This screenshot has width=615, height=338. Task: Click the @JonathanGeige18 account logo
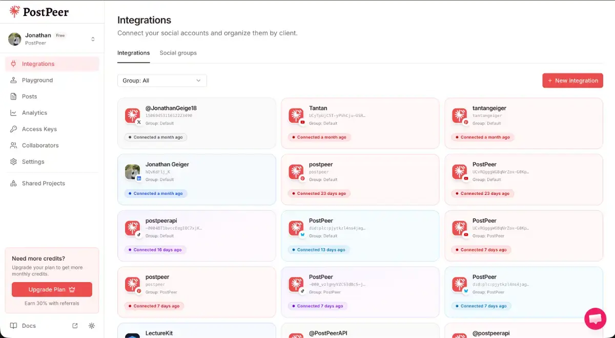[133, 115]
